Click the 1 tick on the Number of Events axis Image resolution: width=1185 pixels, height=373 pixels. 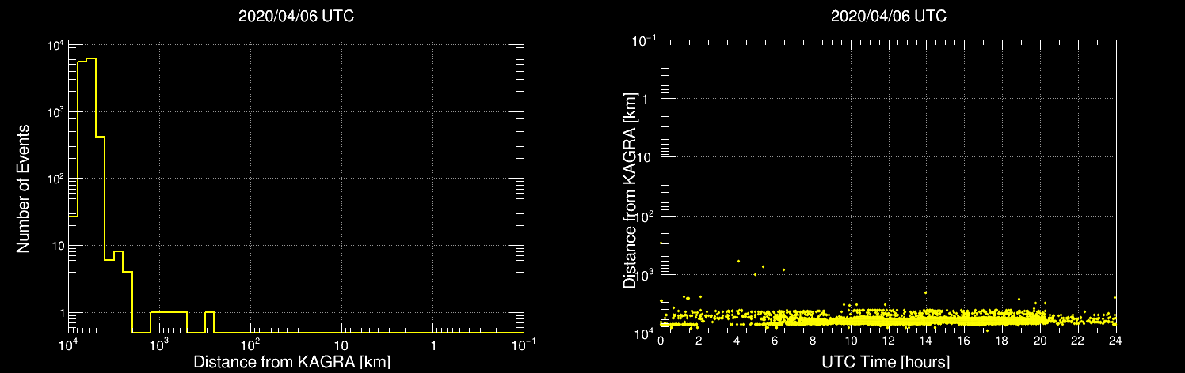pyautogui.click(x=61, y=313)
